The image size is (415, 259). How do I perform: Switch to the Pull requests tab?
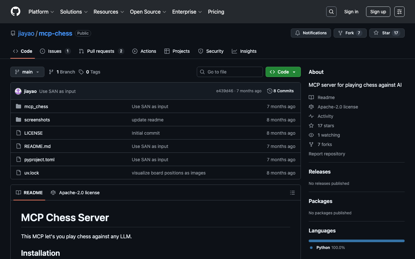click(x=101, y=51)
